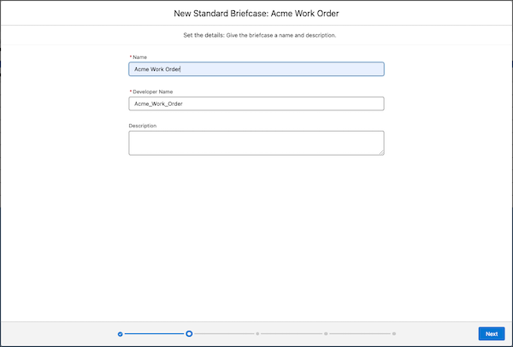513x347 pixels.
Task: Click the 'New Standard Briefcase: Acme Work Order' heading
Action: point(256,14)
